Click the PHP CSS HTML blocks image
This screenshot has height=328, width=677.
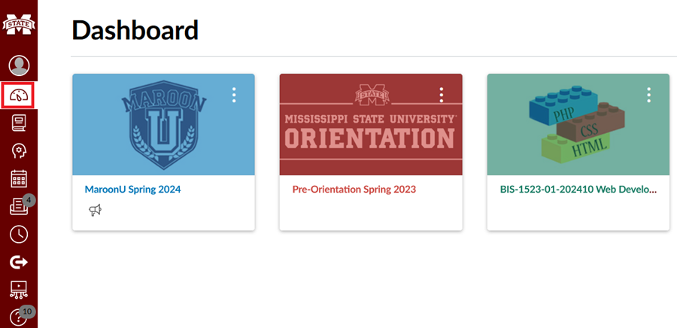pyautogui.click(x=578, y=124)
